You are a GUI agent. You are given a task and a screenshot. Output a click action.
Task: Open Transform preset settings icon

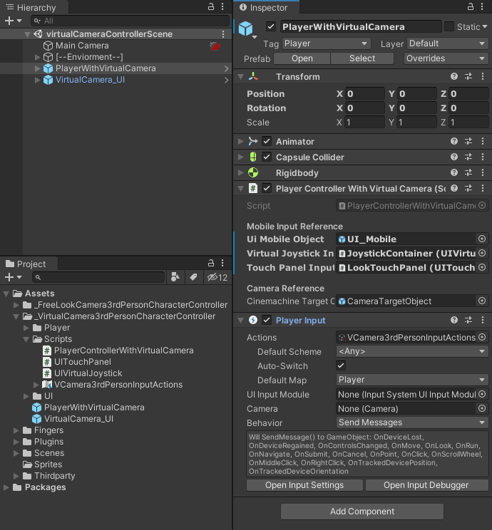pyautogui.click(x=468, y=77)
